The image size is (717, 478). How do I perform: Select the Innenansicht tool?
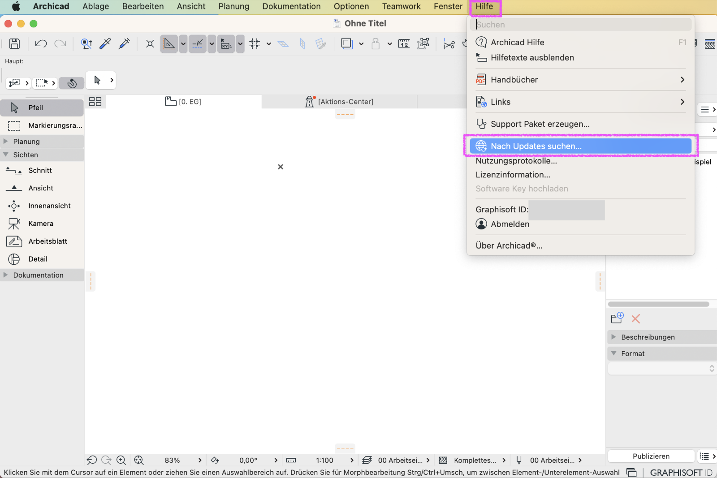coord(42,206)
